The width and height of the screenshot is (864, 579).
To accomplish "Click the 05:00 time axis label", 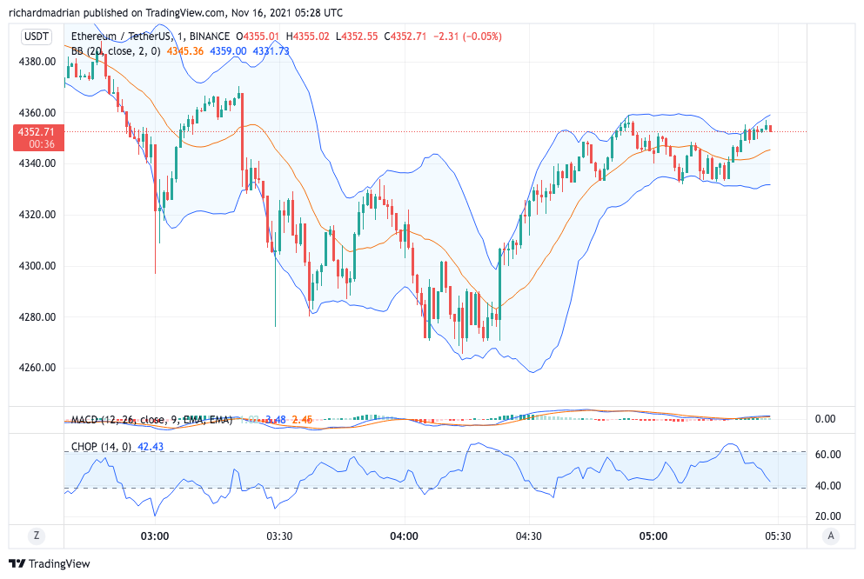I will coord(653,536).
